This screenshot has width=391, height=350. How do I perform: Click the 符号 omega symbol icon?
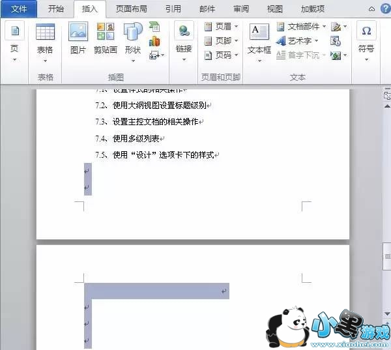(366, 31)
